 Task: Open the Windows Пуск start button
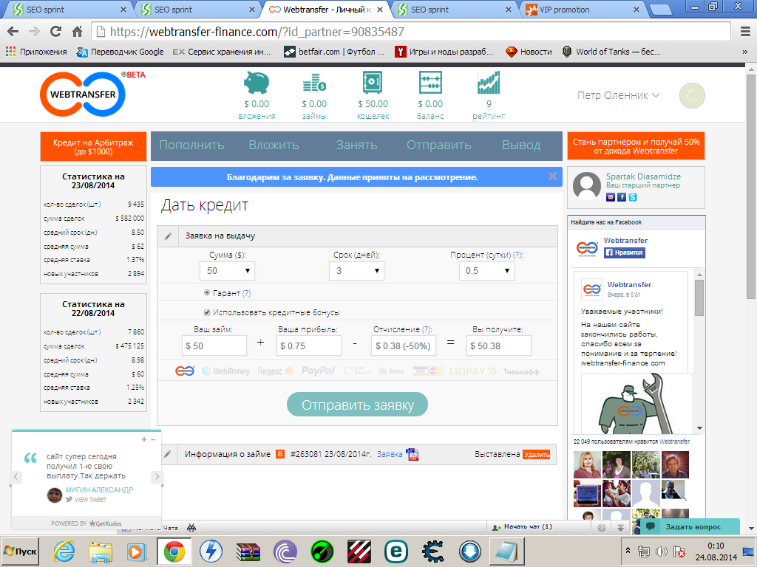coord(20,551)
